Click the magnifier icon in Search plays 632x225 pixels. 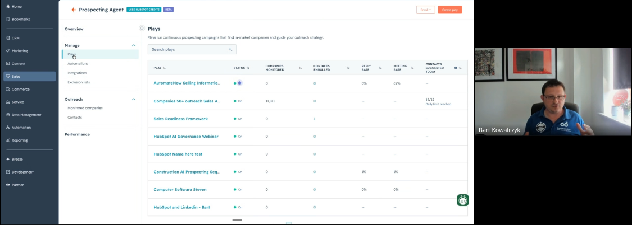(x=230, y=49)
